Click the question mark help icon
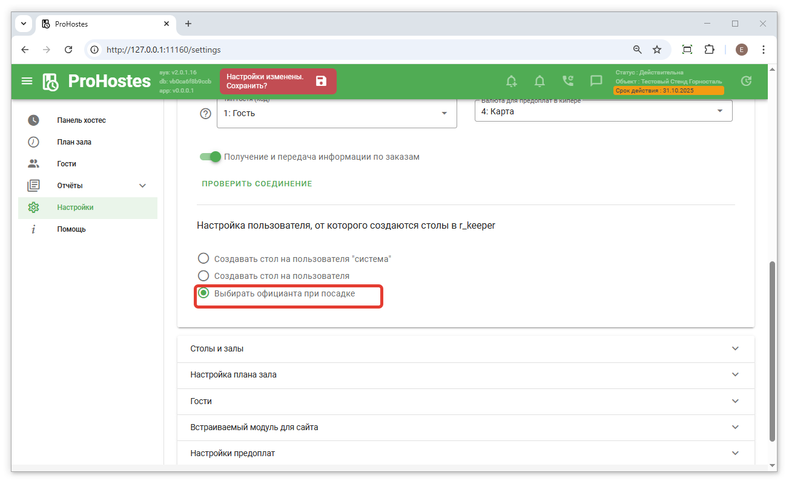 pos(205,114)
